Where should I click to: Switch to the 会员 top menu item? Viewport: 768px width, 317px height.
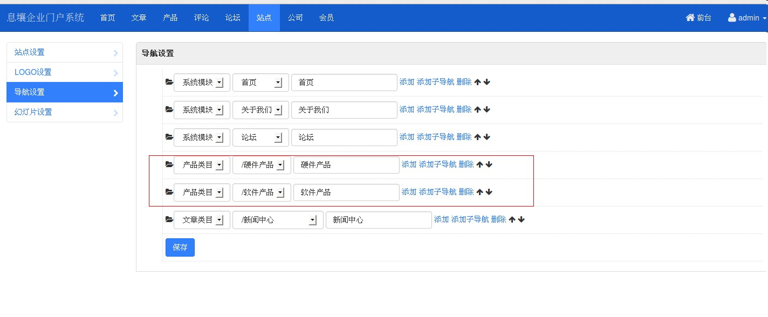point(326,18)
